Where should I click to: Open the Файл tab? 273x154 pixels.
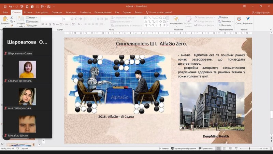coord(5,12)
